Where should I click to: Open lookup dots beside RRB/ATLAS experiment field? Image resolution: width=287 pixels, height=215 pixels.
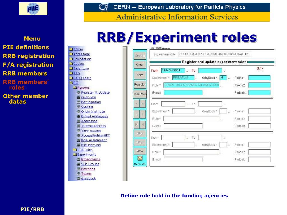[196, 78]
